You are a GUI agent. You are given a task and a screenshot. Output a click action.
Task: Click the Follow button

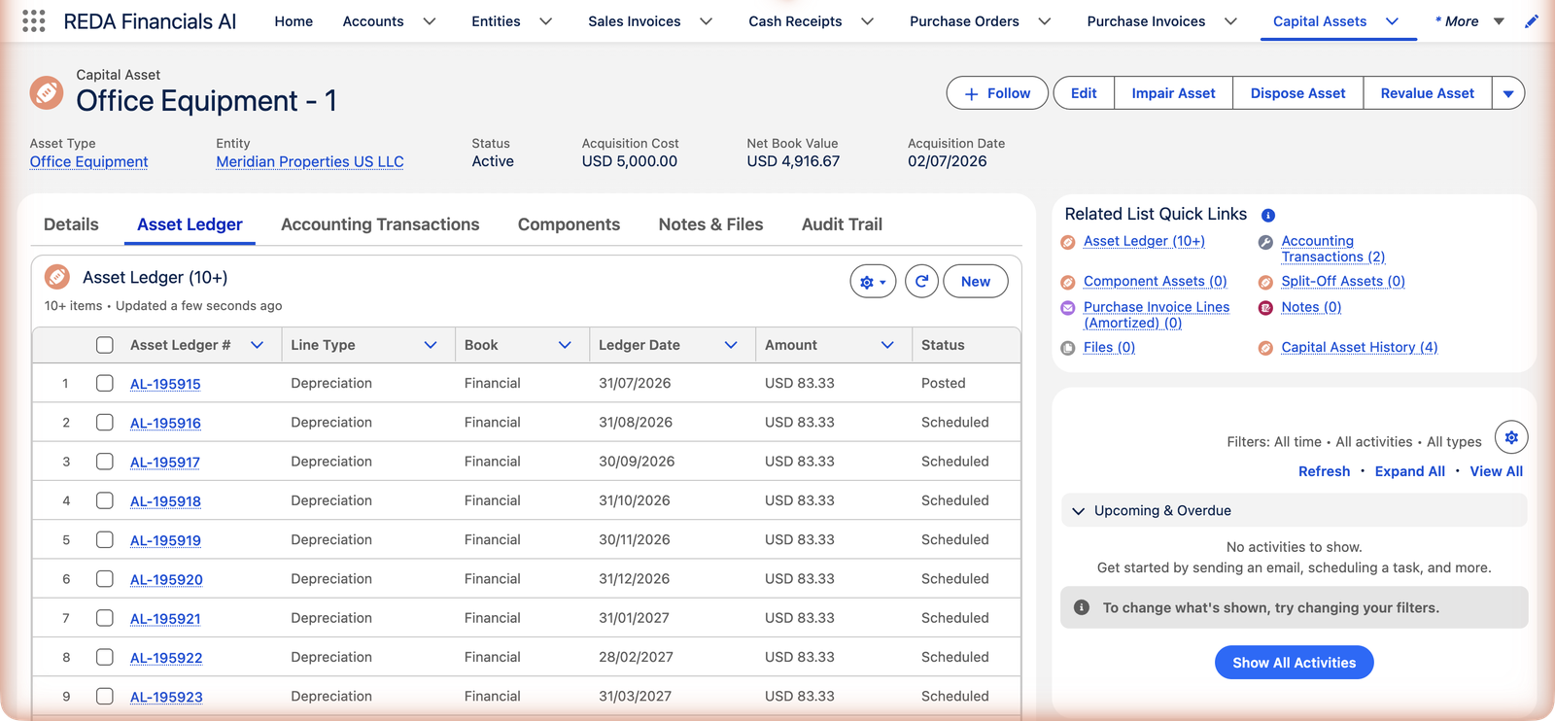point(997,93)
